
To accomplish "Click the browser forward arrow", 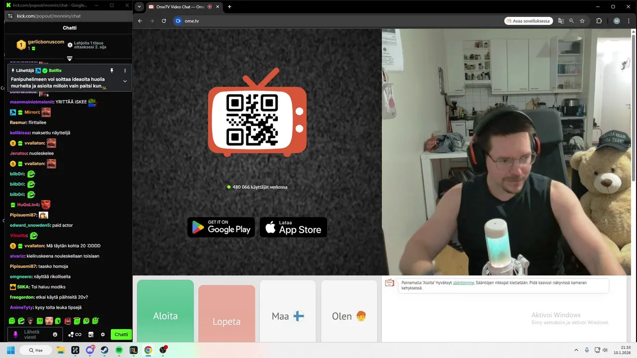I will point(152,21).
